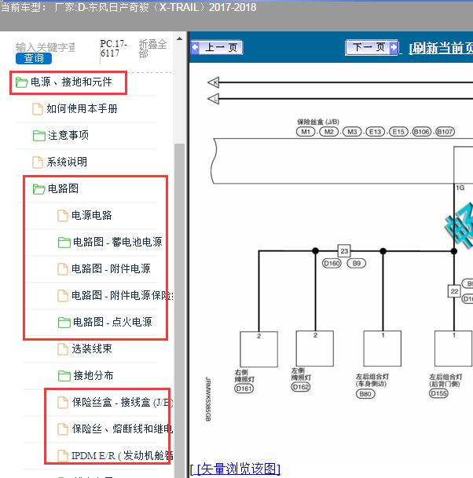Expand the 注意事项 folder
The image size is (473, 478).
coord(68,135)
